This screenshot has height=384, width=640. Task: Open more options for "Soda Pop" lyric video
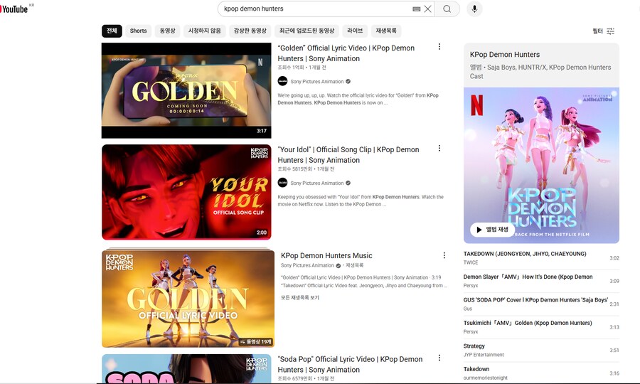(439, 358)
